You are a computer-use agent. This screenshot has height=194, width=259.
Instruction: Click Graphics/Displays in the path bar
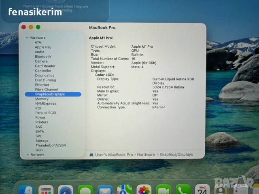(176, 154)
